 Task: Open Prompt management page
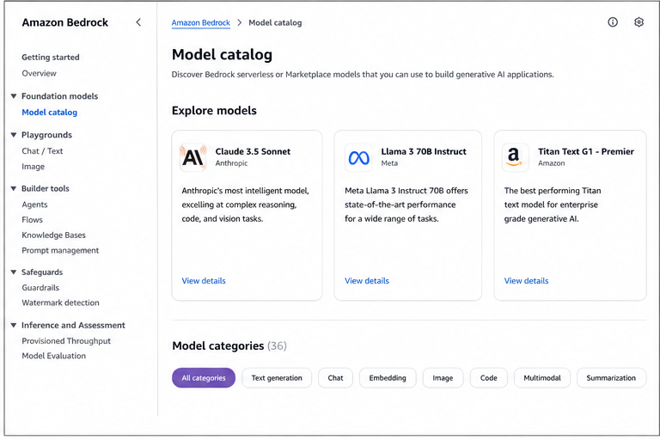60,251
